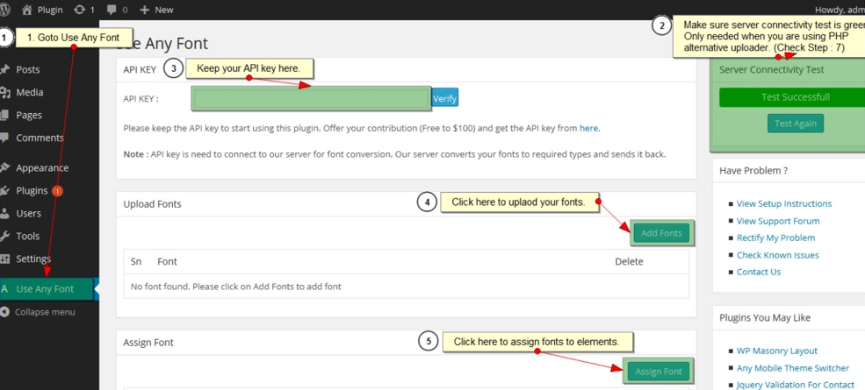
Task: Click the Assign Font section header
Action: click(148, 342)
